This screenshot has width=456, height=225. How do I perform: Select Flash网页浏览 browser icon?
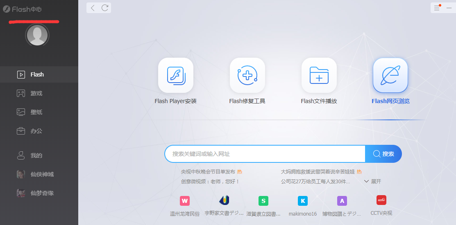[x=390, y=75]
